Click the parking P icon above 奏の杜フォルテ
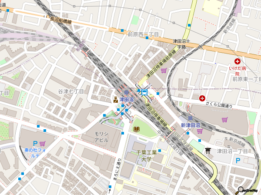Viewport: 261px width, 195px height. click(x=35, y=143)
